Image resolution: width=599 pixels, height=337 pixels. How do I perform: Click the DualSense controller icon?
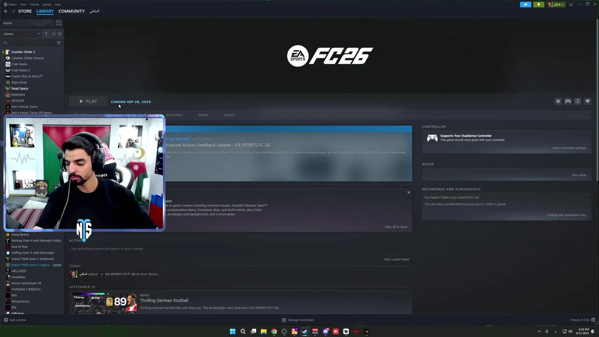click(432, 138)
